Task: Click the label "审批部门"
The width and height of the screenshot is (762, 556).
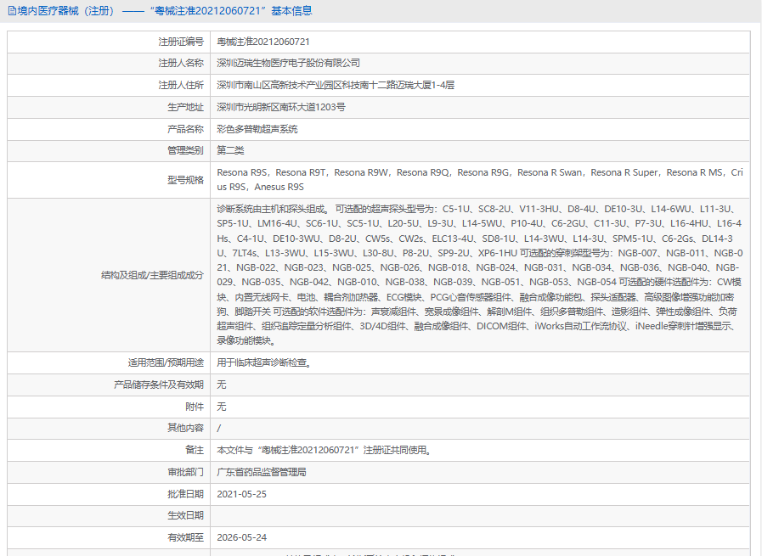Action: click(x=185, y=472)
